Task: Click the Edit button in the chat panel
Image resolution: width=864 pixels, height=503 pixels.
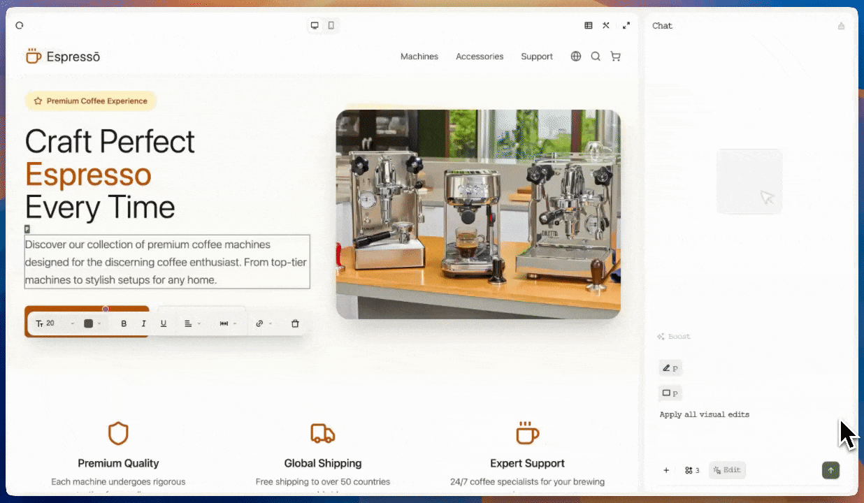Action: point(727,469)
